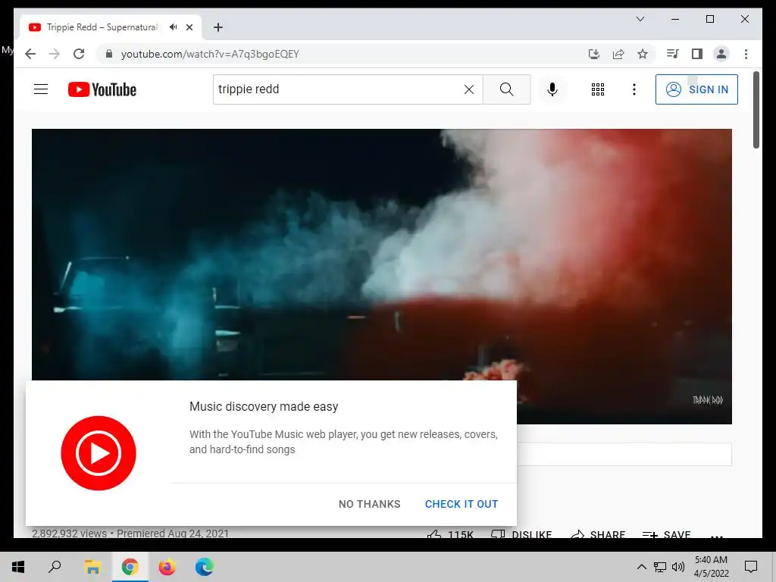776x582 pixels.
Task: Open the Windows Start menu
Action: [18, 567]
